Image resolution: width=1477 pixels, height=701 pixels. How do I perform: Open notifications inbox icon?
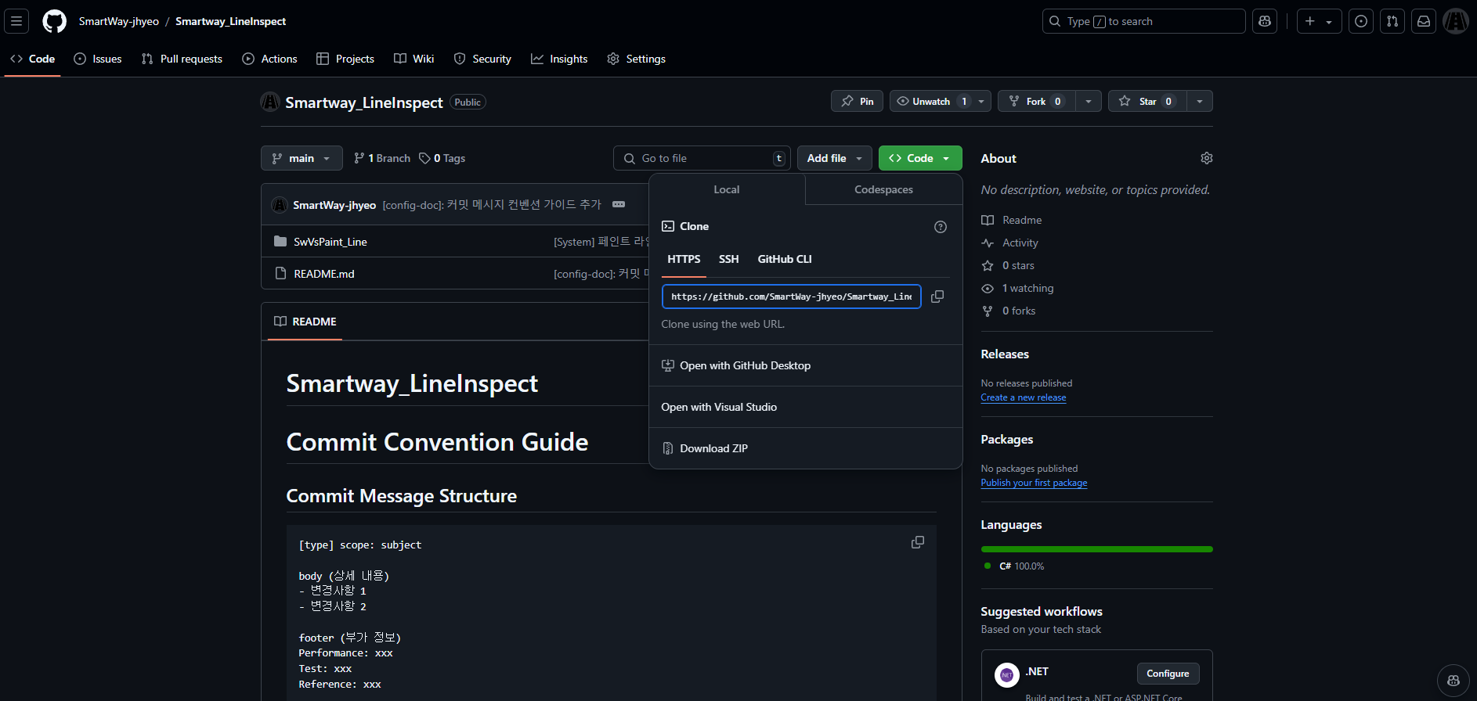pos(1424,21)
